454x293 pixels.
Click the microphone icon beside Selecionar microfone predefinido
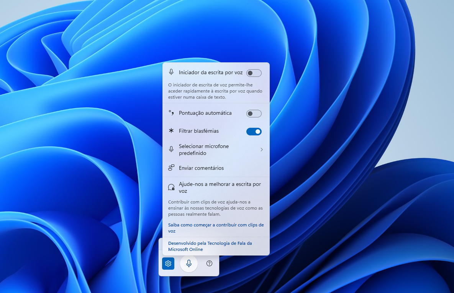[171, 150]
